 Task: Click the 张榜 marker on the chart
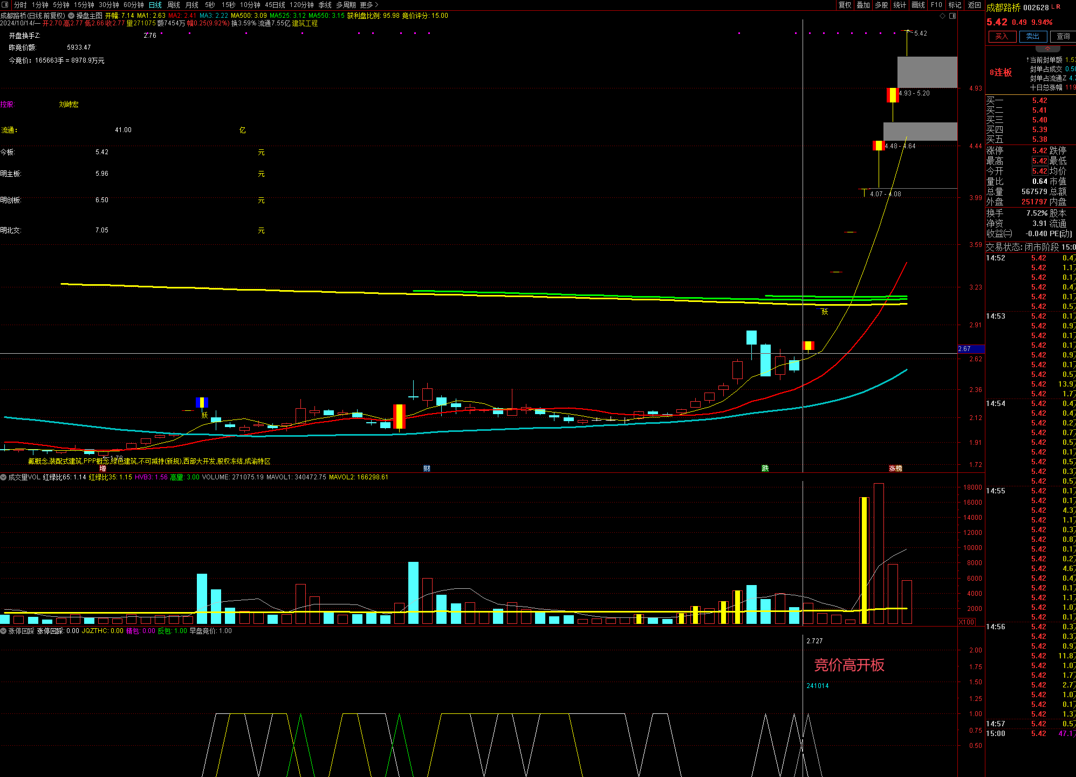[x=895, y=468]
